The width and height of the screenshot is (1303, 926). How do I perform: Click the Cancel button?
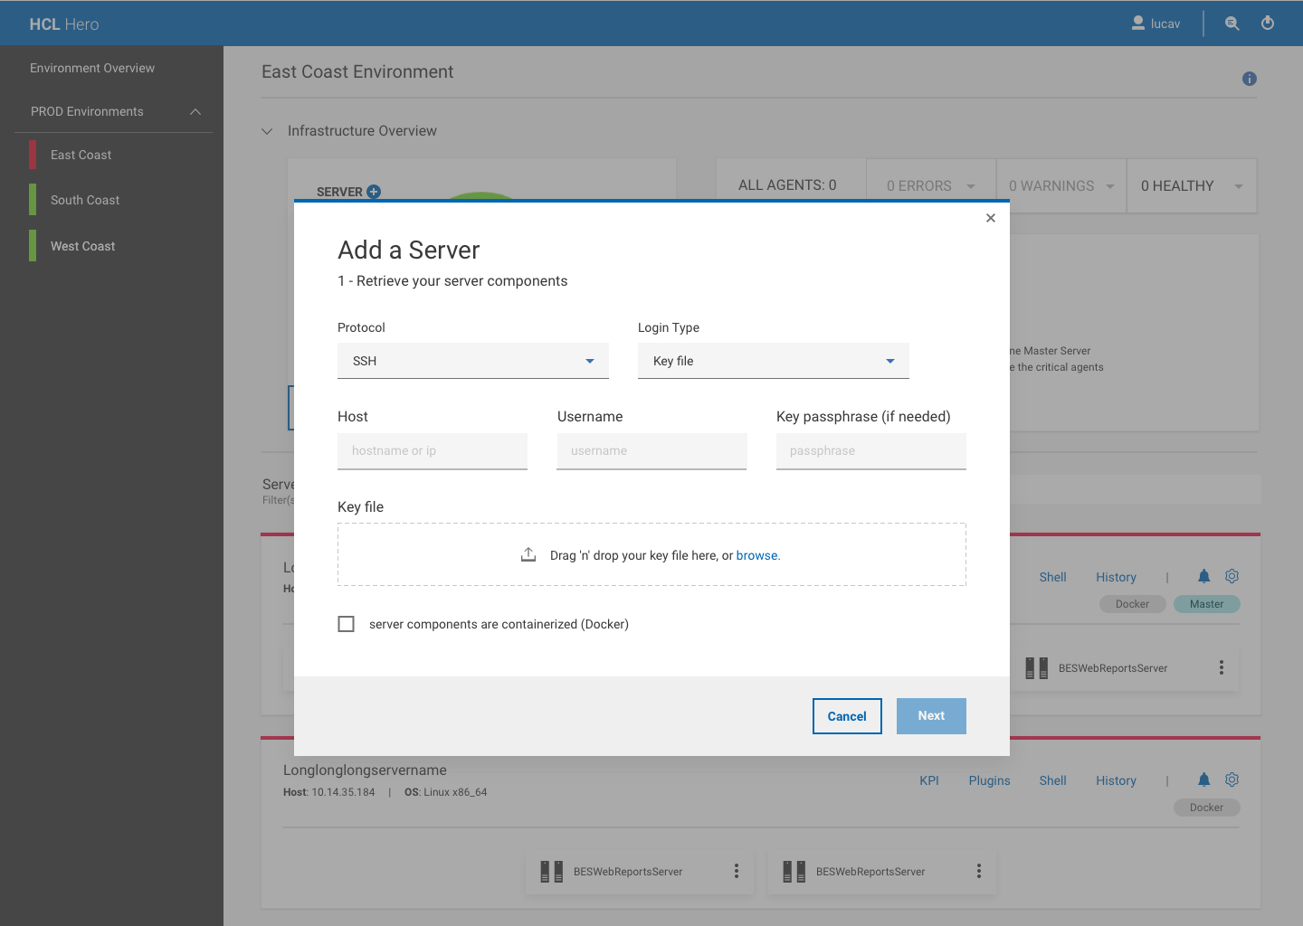(846, 716)
